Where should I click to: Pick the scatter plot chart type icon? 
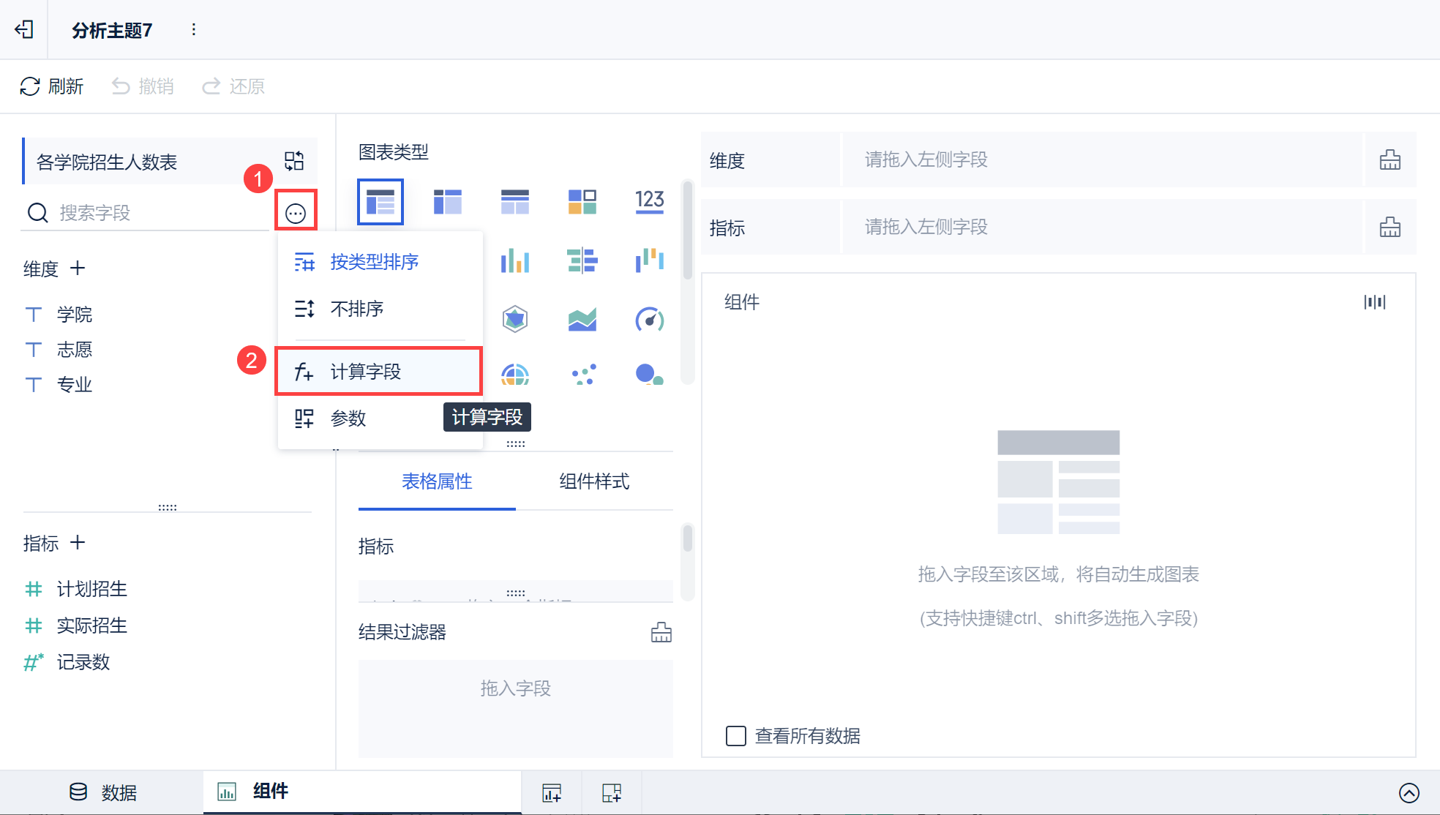(x=583, y=375)
